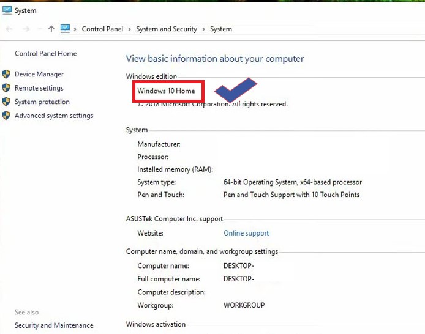425x334 pixels.
Task: Click the shield icon beside Remote settings
Action: click(6, 88)
